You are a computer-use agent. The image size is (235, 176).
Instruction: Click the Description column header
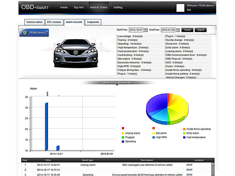(147, 160)
